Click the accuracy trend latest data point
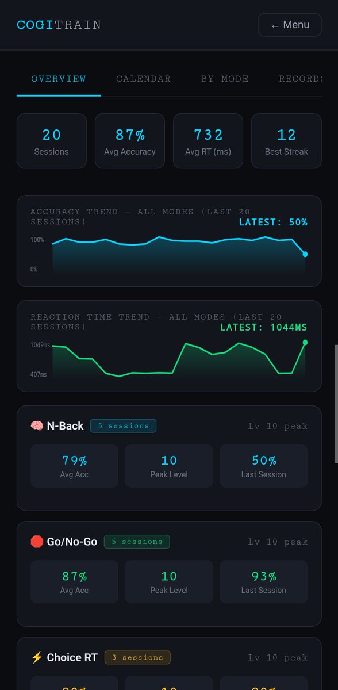The width and height of the screenshot is (338, 690). point(305,254)
